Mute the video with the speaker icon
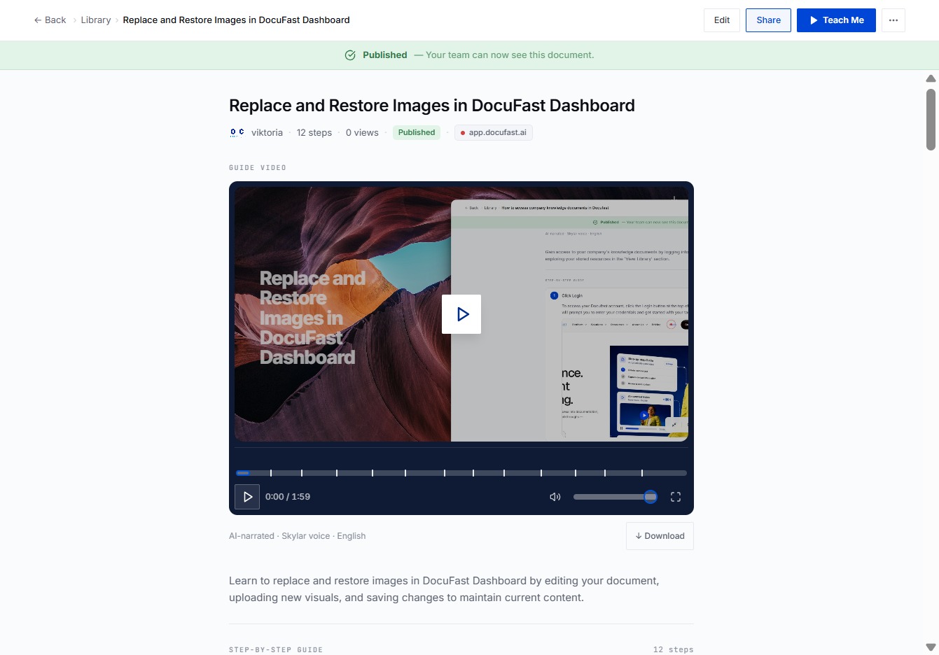 (555, 497)
